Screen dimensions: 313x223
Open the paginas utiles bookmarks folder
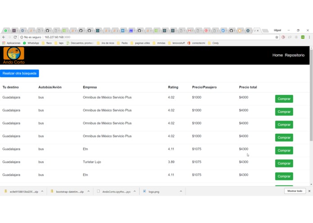[141, 43]
